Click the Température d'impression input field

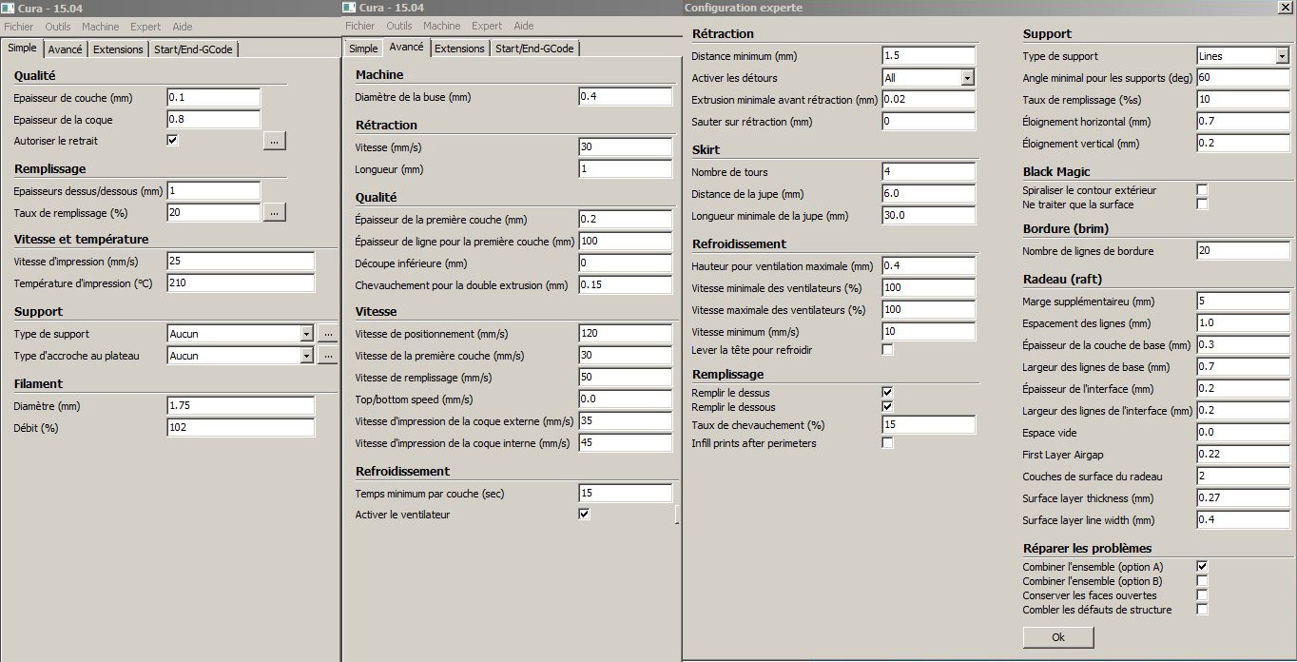coord(240,283)
